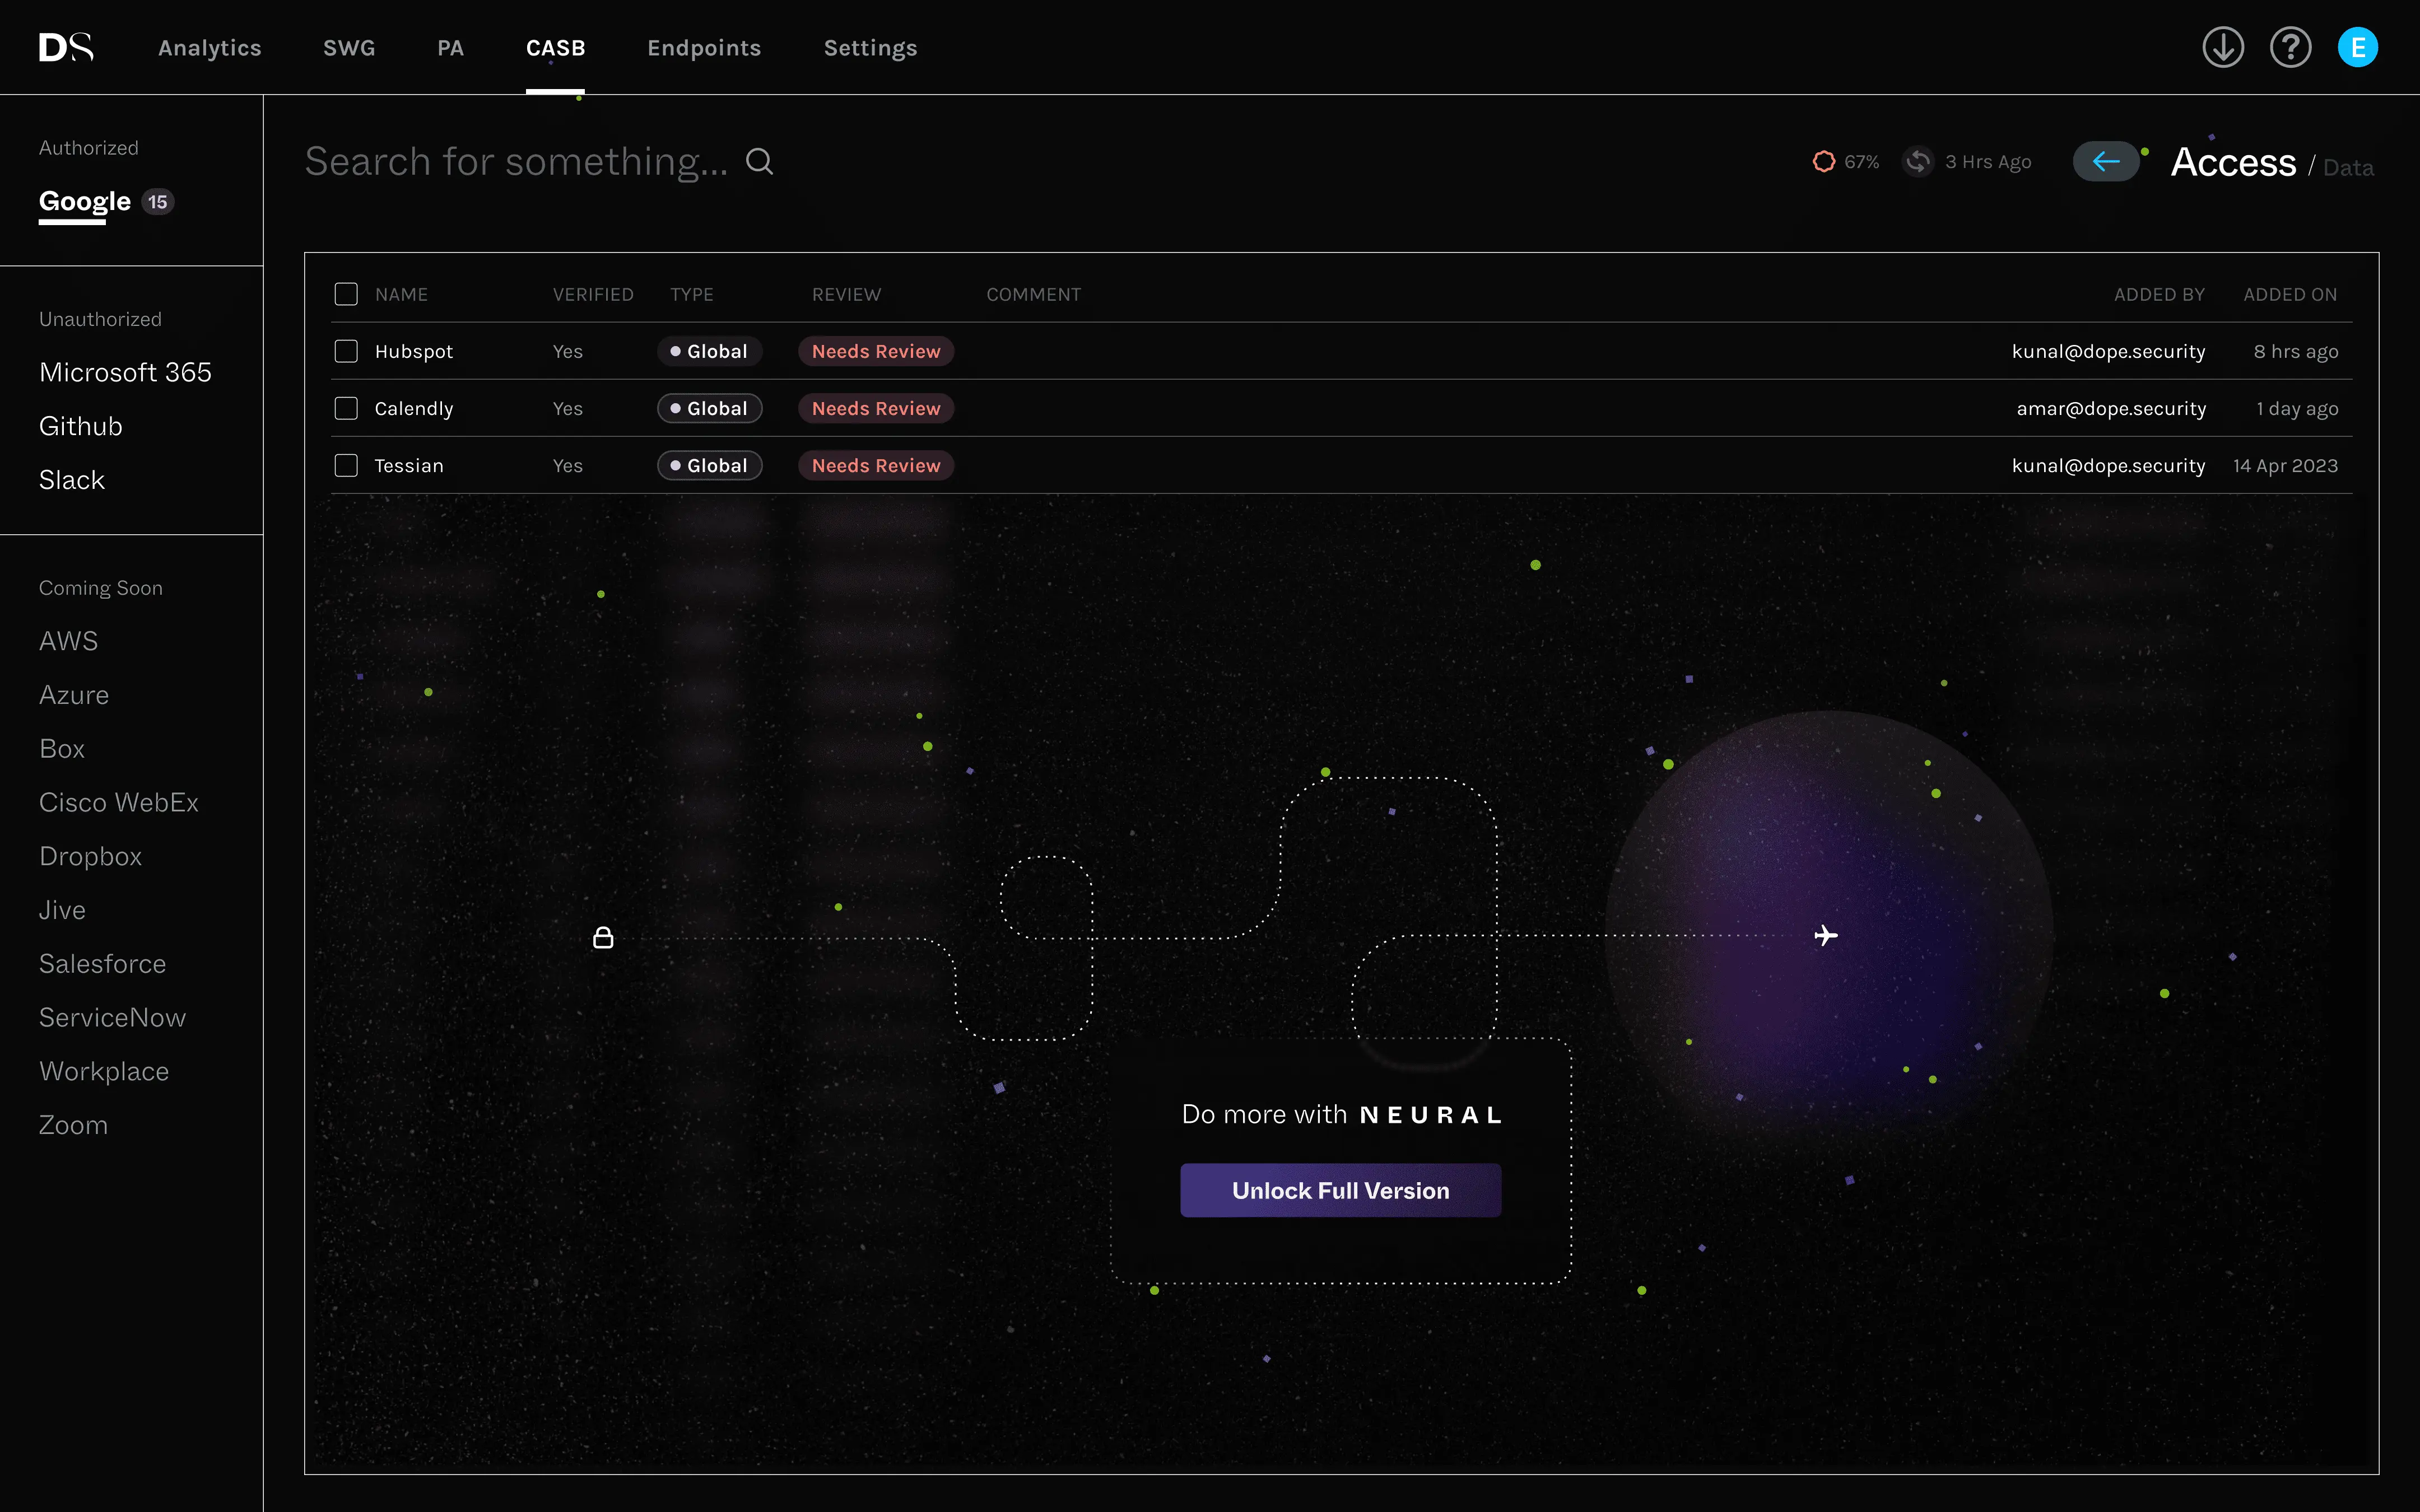Click the 14 Apr 2023 date

click(x=2285, y=465)
